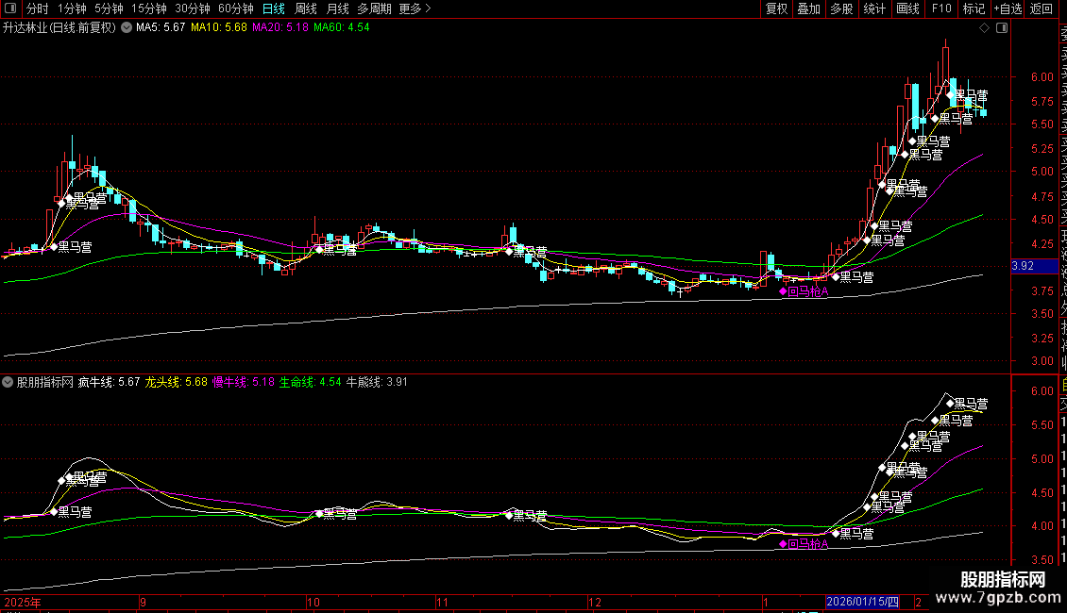
Task: Select the 月线 monthly period
Action: [337, 9]
